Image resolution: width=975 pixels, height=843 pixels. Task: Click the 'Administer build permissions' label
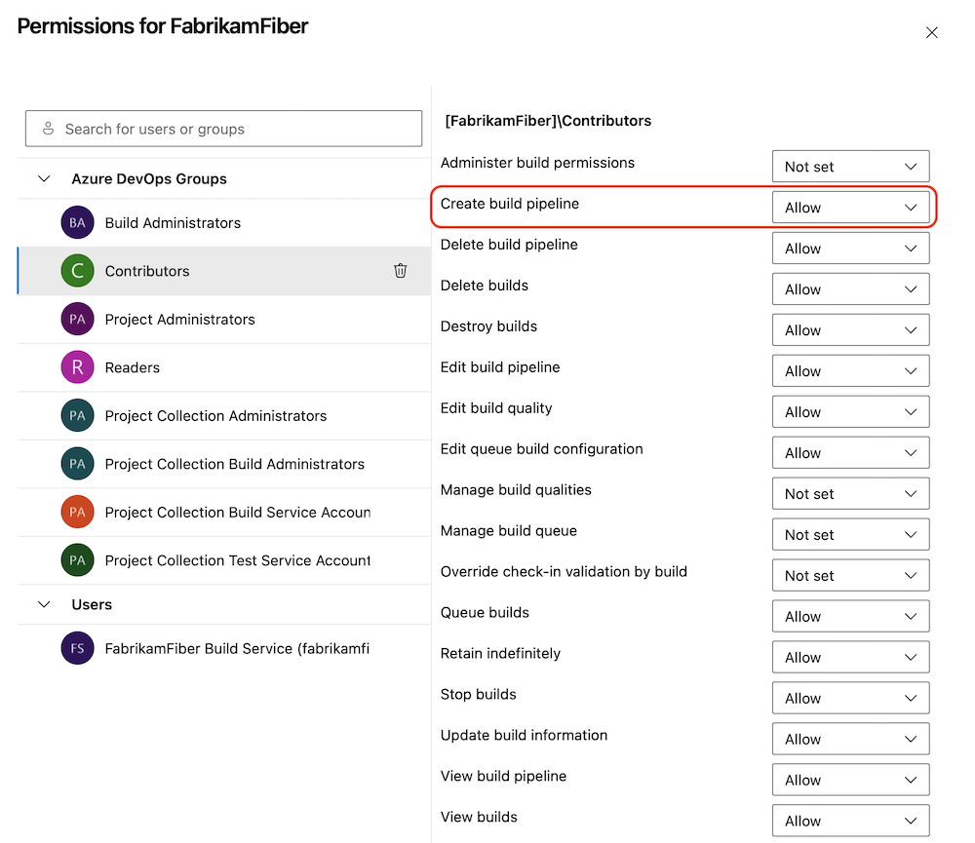tap(537, 162)
